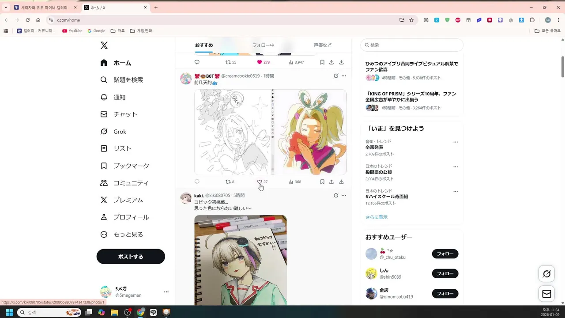This screenshot has height=318, width=565.
Task: Open floating messages envelope button
Action: coord(546,294)
